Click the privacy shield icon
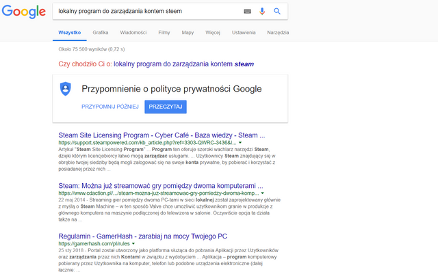This screenshot has width=438, height=272. [x=66, y=89]
